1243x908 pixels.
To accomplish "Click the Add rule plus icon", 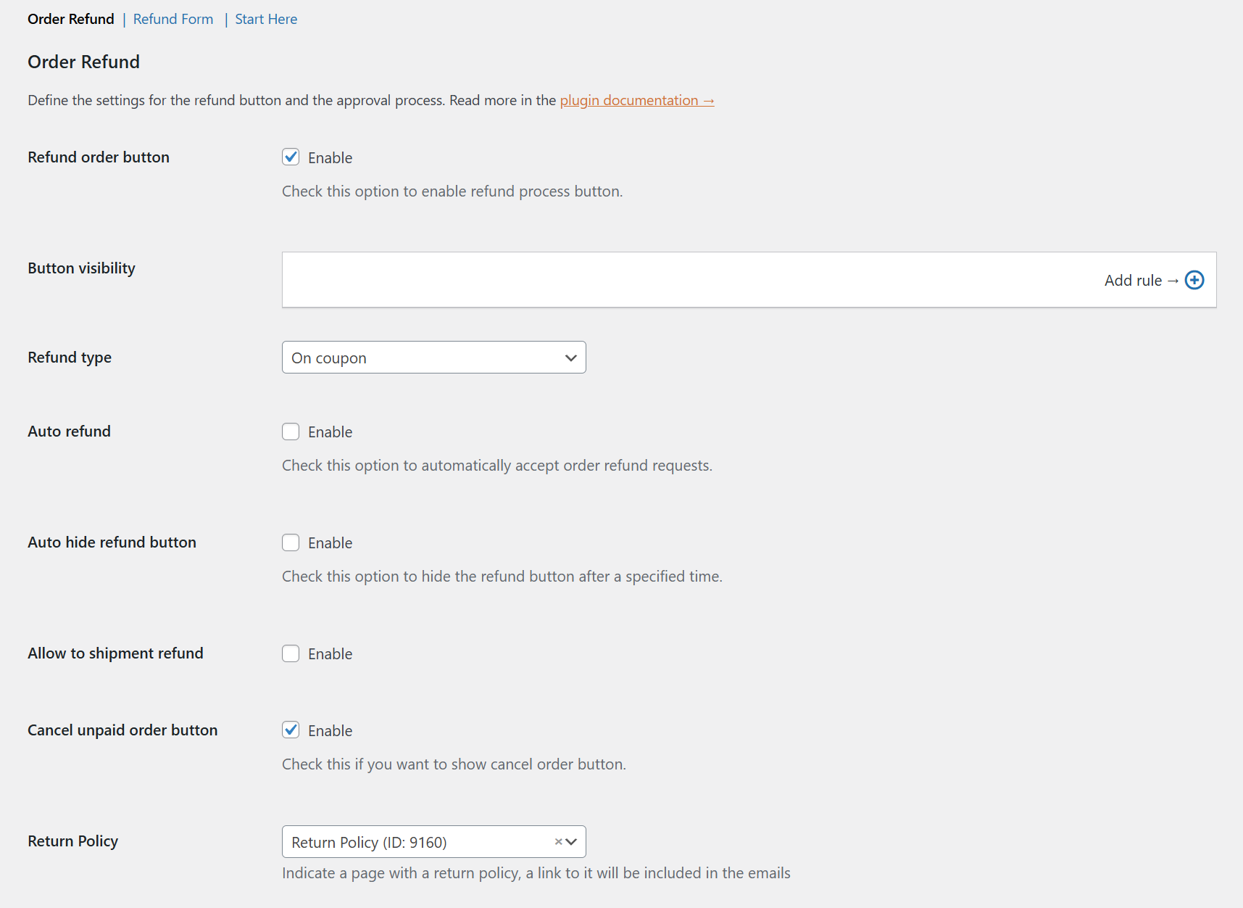I will (x=1194, y=279).
